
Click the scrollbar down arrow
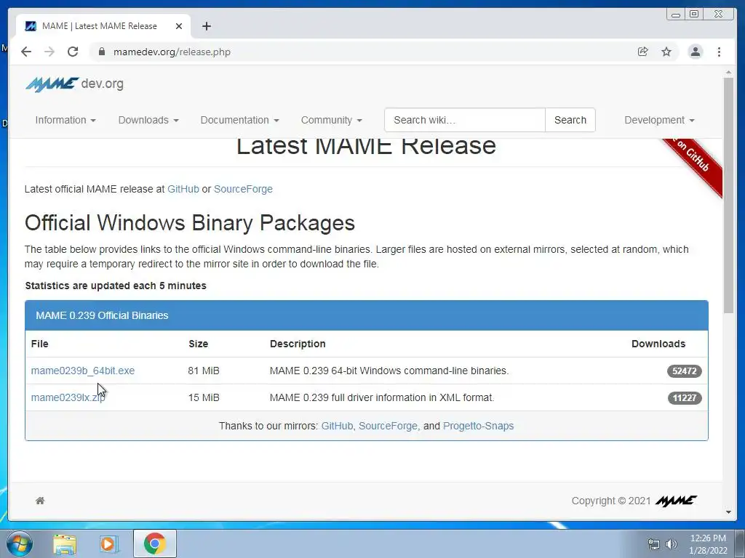(729, 512)
